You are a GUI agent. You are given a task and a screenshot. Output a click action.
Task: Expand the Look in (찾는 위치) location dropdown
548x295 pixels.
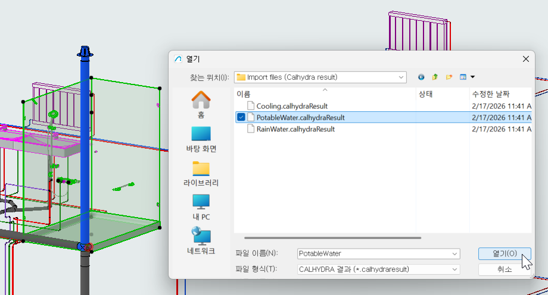tap(401, 77)
